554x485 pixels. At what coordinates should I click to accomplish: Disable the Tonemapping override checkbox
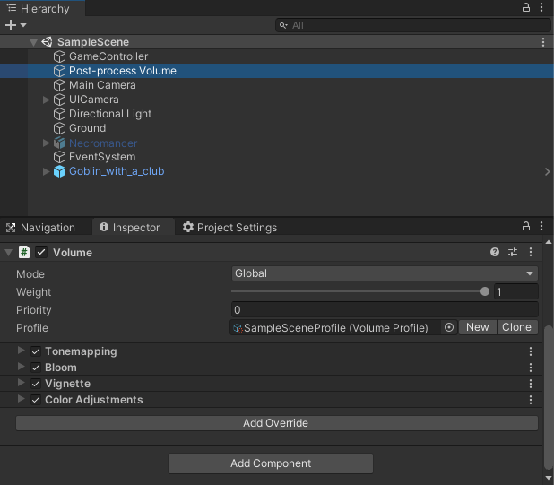click(x=36, y=351)
